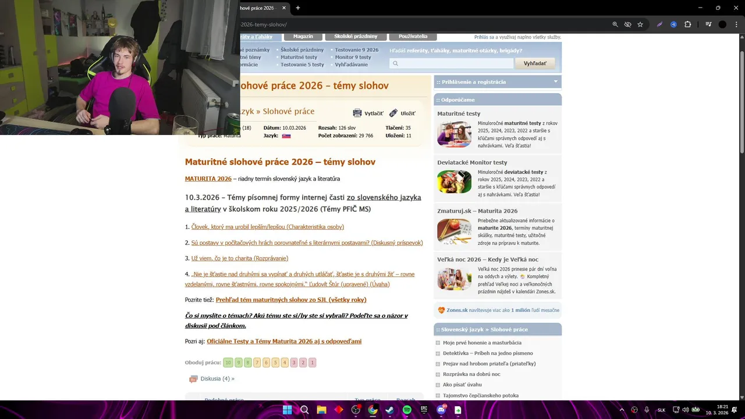Click the Zones.sk heart logo icon

441,310
